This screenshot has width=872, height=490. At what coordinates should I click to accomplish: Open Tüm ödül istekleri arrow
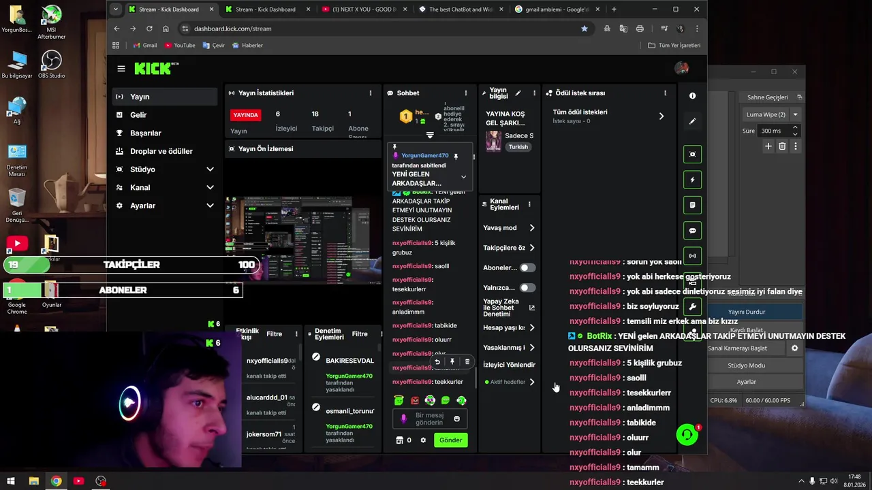click(x=661, y=116)
